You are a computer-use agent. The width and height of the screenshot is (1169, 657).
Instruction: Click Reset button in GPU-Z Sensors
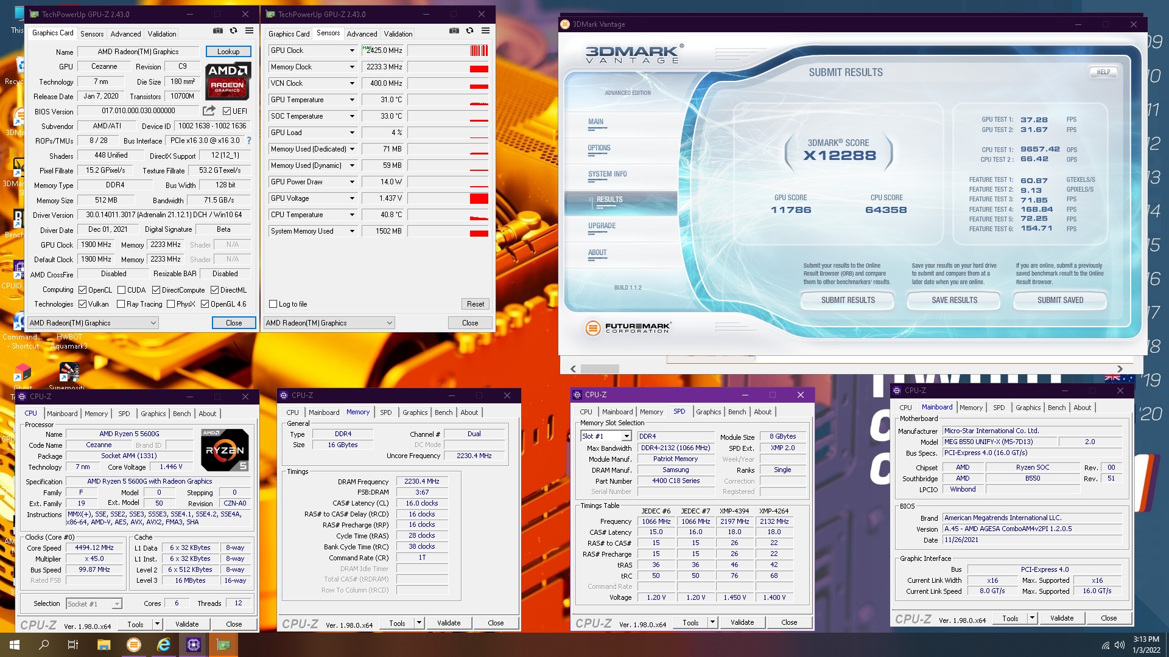coord(476,304)
